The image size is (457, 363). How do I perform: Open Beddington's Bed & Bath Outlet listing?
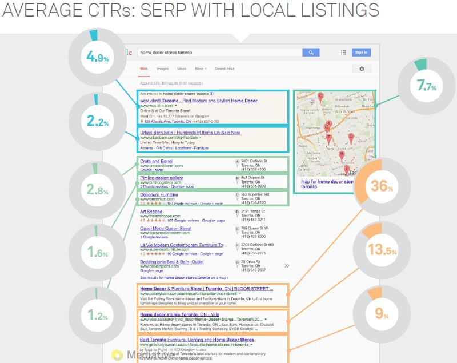[172, 262]
